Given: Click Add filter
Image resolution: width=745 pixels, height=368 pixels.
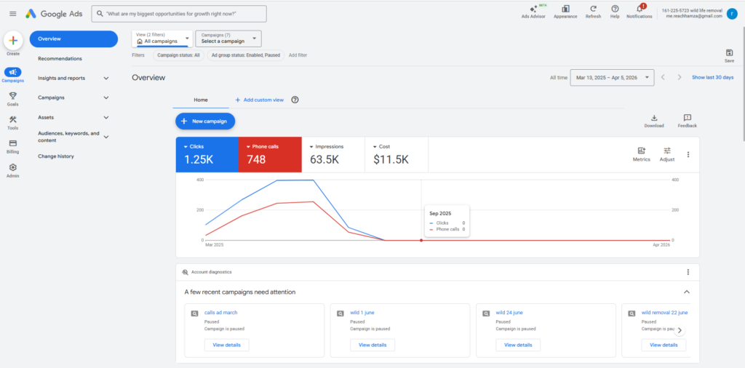Looking at the screenshot, I should pyautogui.click(x=298, y=55).
